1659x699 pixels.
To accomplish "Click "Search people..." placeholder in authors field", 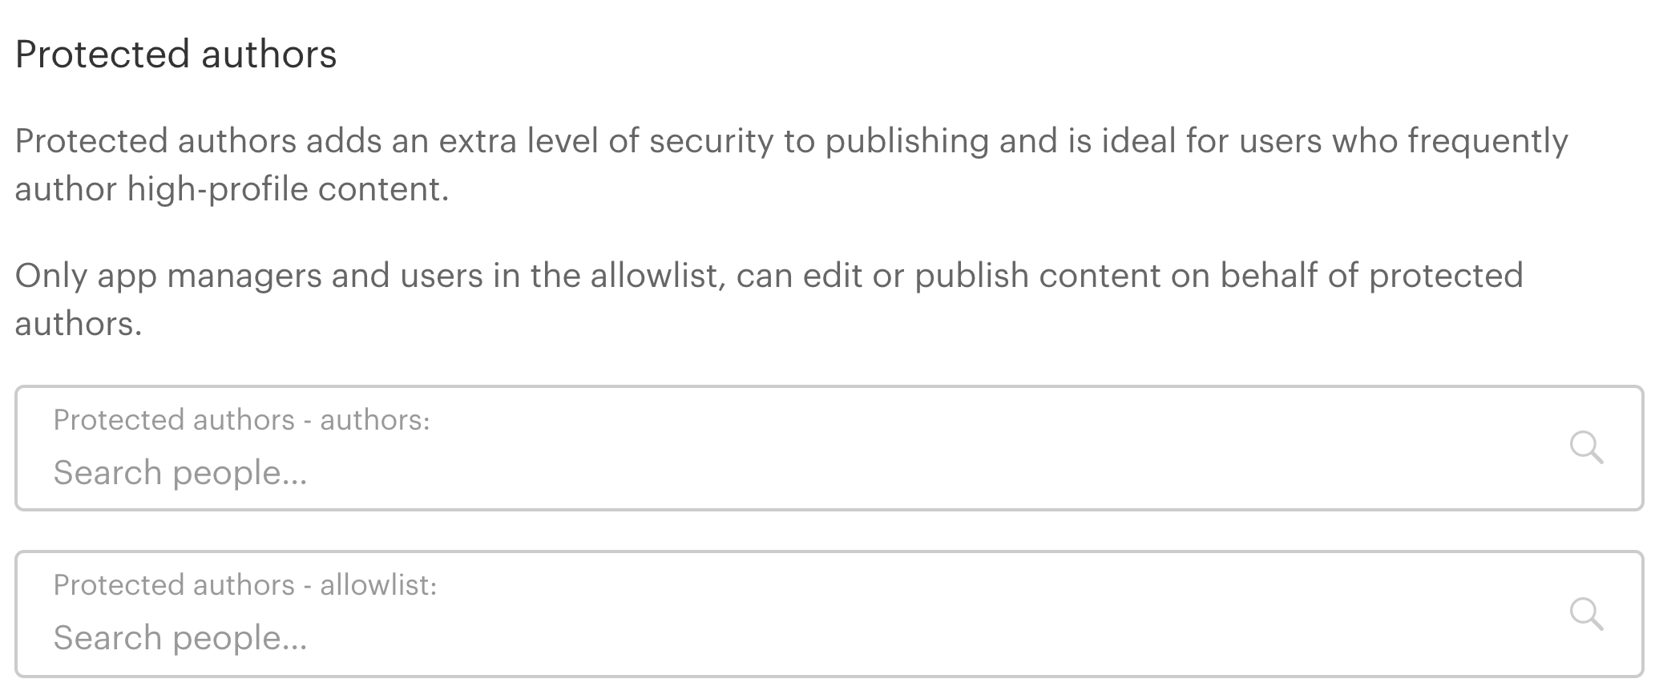I will [180, 473].
